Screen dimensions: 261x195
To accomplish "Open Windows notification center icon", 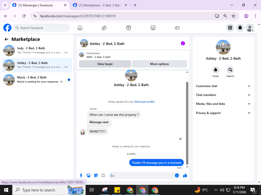I will pyautogui.click(x=253, y=190).
